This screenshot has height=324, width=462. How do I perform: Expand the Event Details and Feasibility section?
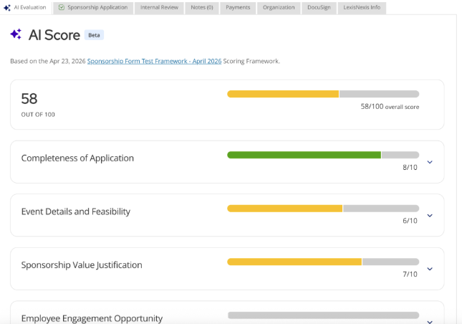pos(430,215)
